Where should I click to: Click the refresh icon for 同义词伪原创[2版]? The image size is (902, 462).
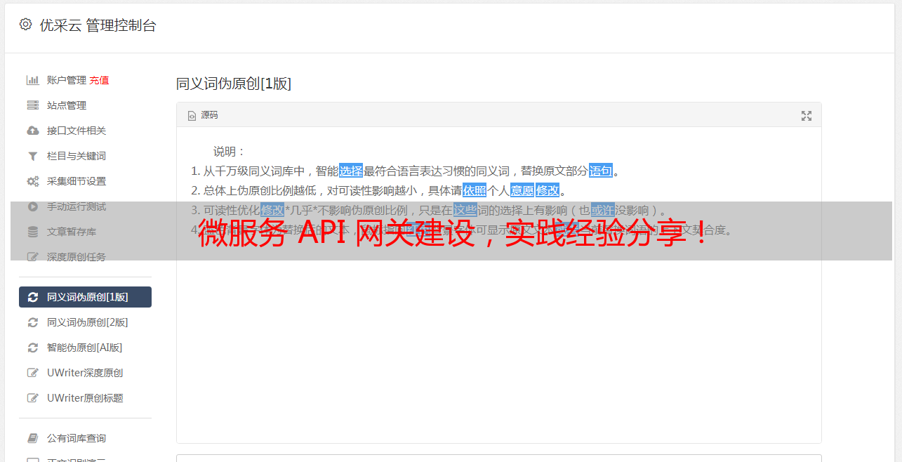tap(32, 322)
